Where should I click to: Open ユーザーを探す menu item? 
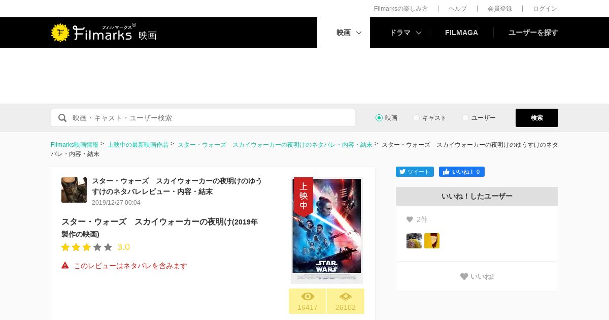(533, 33)
